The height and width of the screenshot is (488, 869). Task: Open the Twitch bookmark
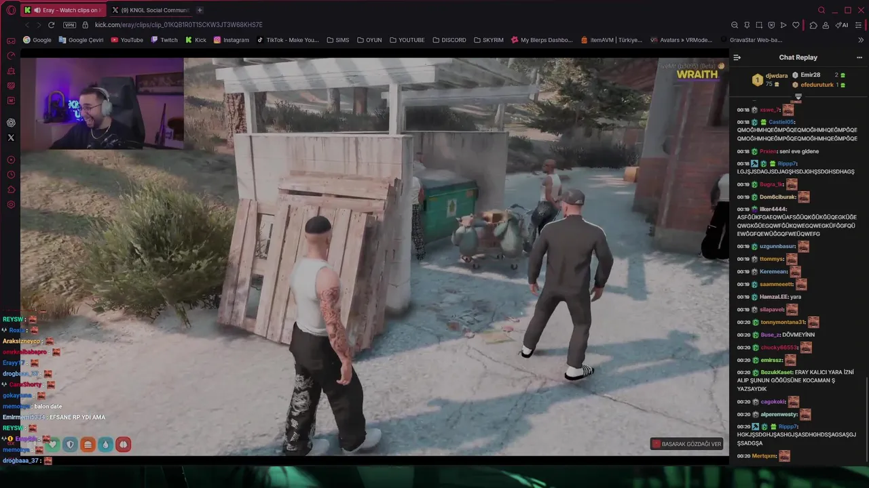tap(164, 40)
